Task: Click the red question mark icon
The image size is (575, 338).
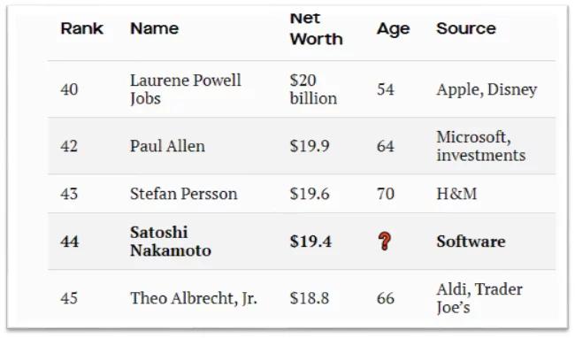Action: point(384,242)
